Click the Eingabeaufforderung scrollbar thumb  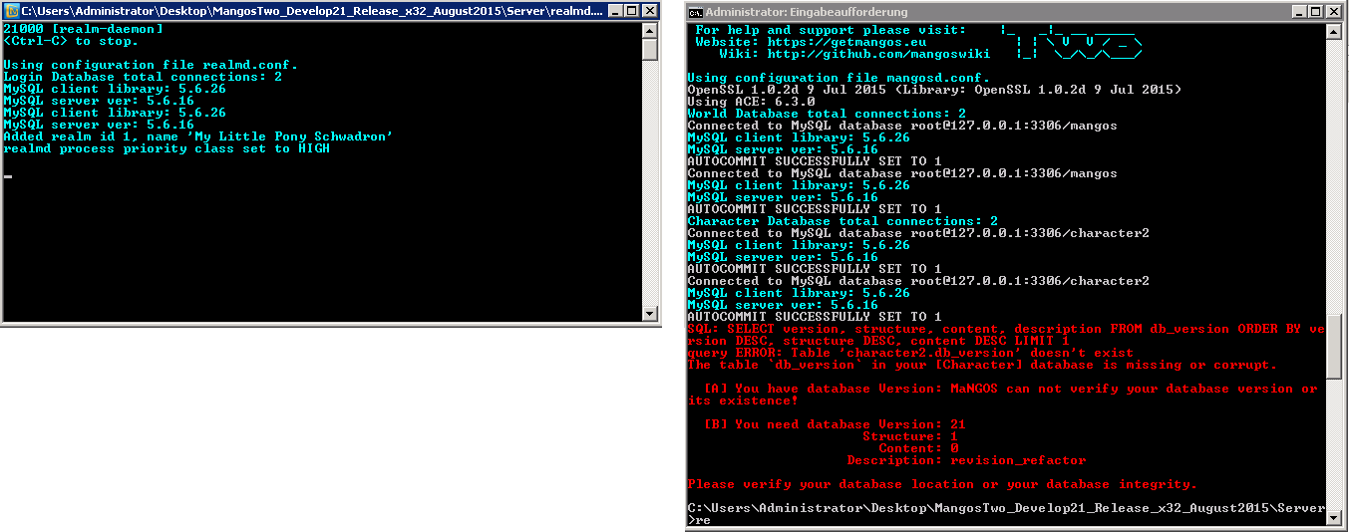[x=1335, y=346]
